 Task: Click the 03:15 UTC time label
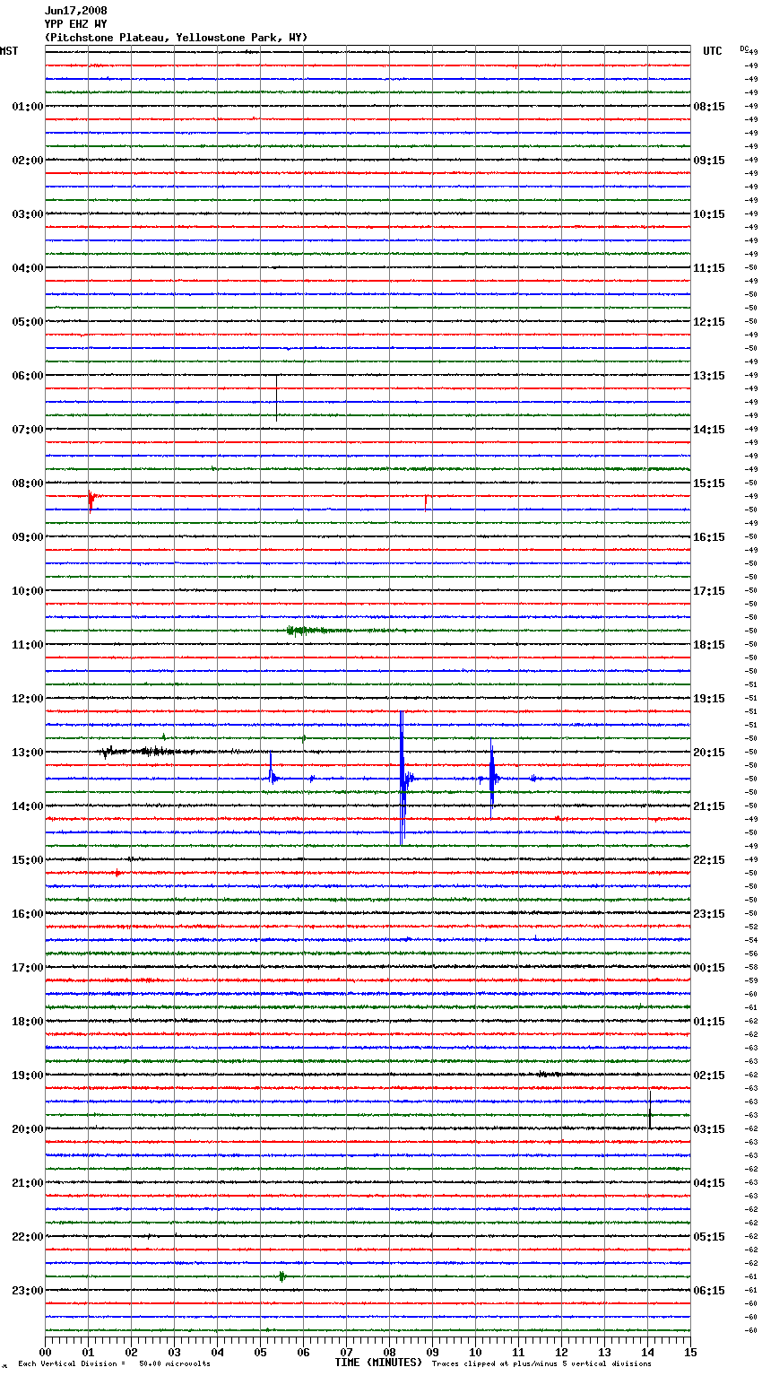[x=709, y=1129]
